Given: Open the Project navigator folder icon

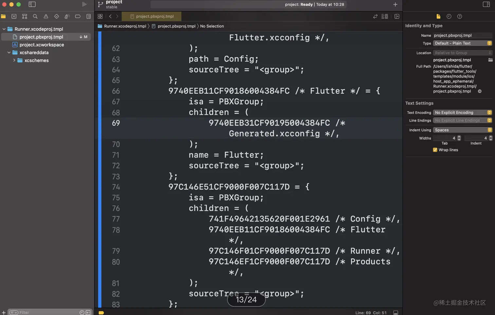Looking at the screenshot, I should [3, 16].
